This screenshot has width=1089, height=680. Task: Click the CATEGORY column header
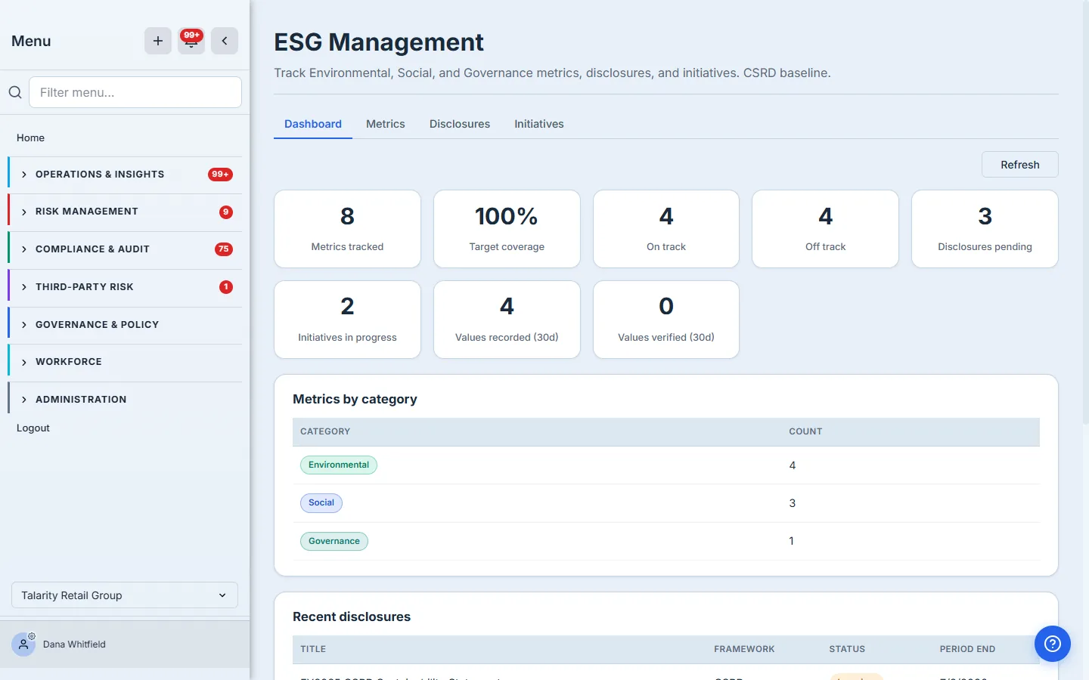(325, 431)
